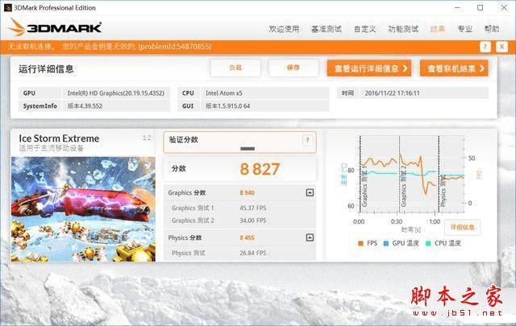Switch to the 基准测试 tab
Viewport: 516px width, 326px height.
(x=326, y=29)
